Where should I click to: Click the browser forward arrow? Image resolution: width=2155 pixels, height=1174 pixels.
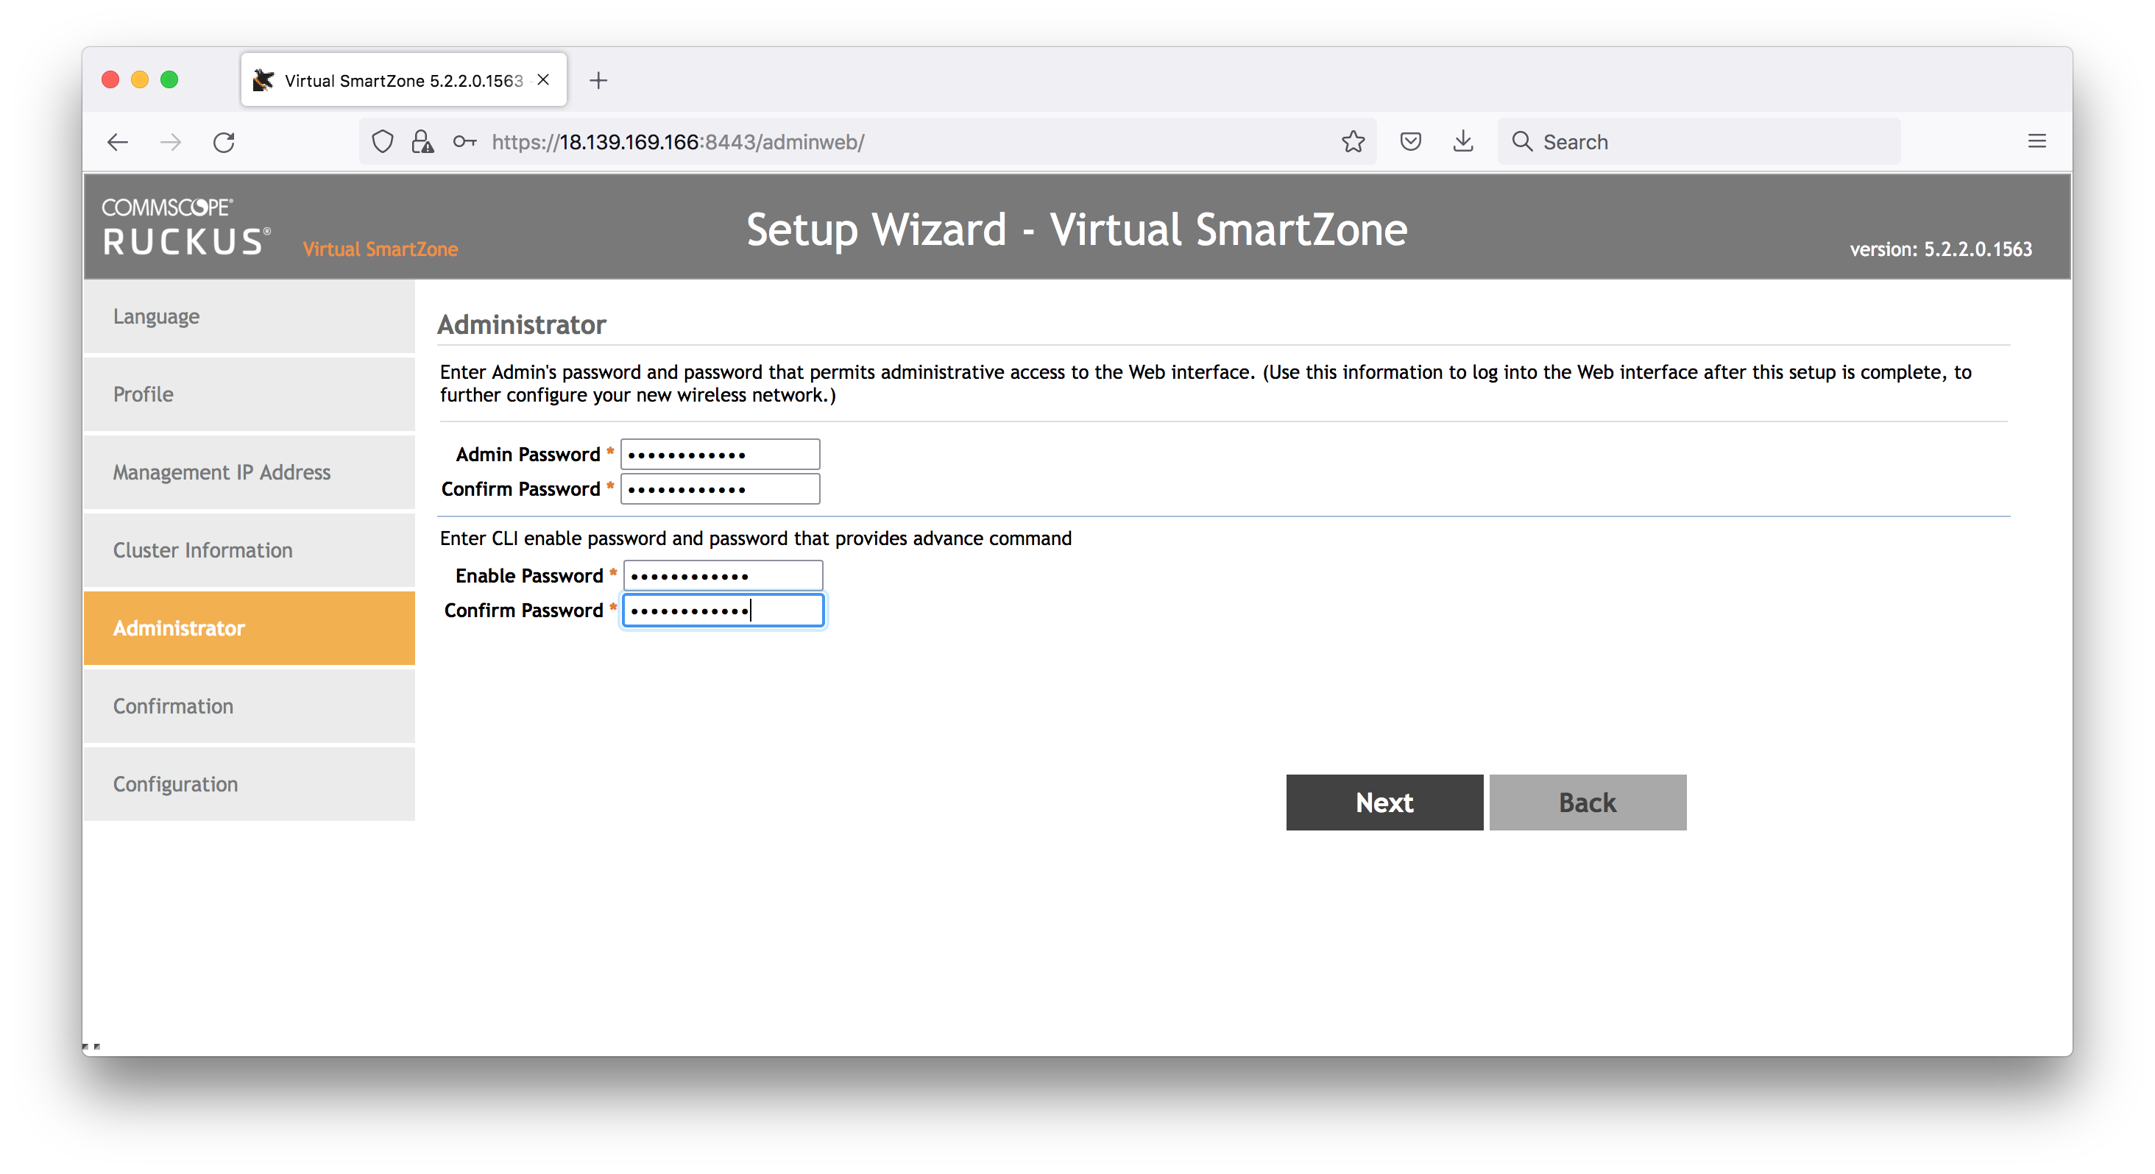pyautogui.click(x=171, y=142)
